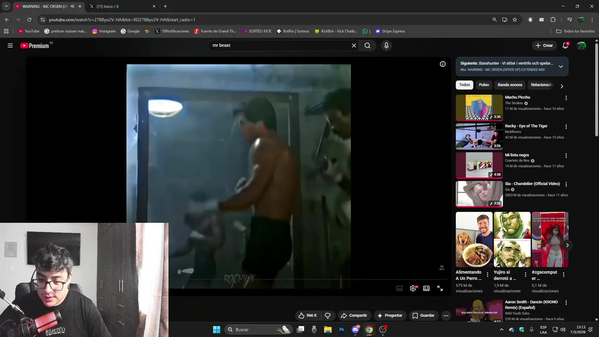Open the YouTube guide hamburger menu
The height and width of the screenshot is (337, 599).
coord(10,45)
